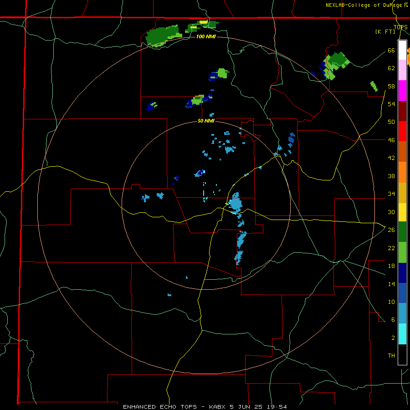Screen dimensions: 410x410
Task: Click the '[K FT]' units label
Action: [385, 31]
